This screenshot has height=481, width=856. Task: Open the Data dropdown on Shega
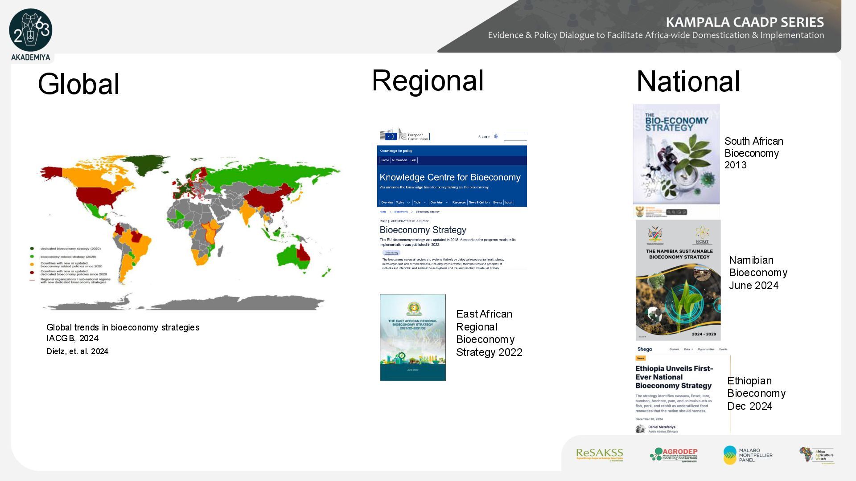tap(688, 349)
